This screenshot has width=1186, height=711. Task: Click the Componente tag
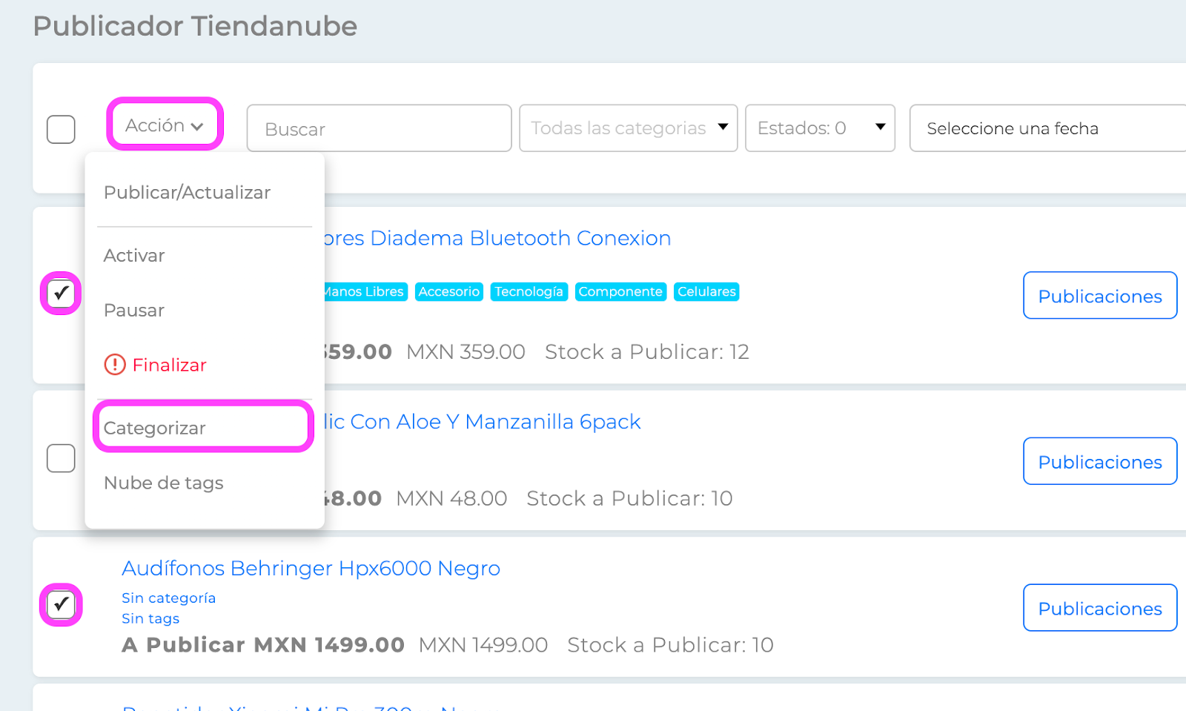click(x=620, y=292)
